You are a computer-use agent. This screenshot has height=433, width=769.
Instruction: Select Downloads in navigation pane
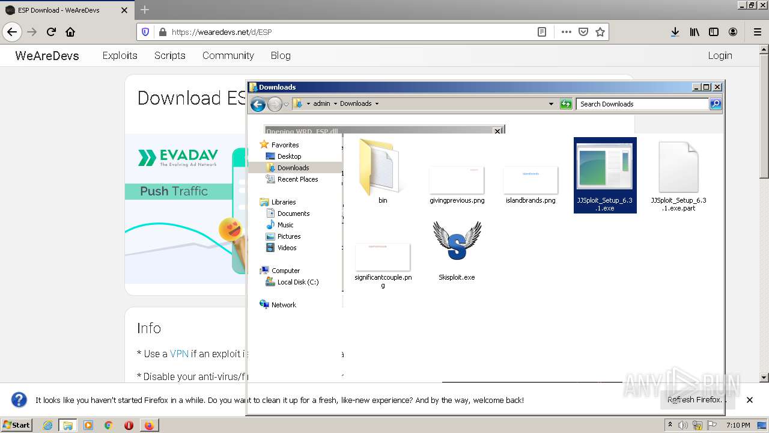[293, 168]
